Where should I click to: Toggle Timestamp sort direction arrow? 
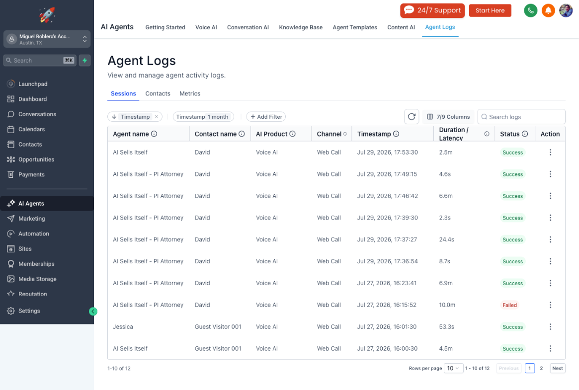click(x=114, y=117)
